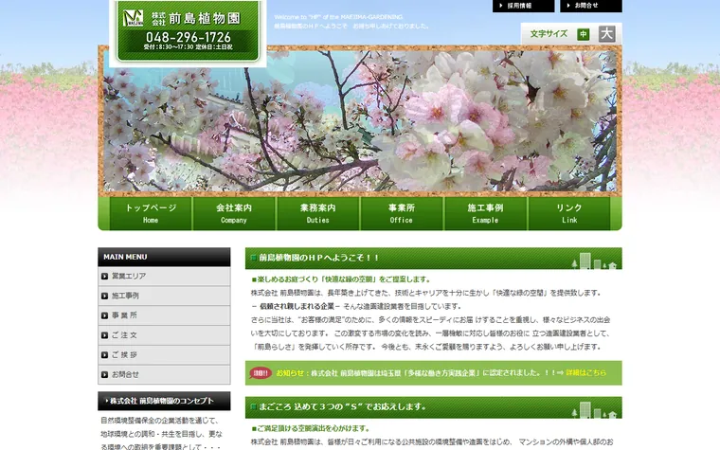Open お問合せ in the sidebar main menu

coord(164,375)
